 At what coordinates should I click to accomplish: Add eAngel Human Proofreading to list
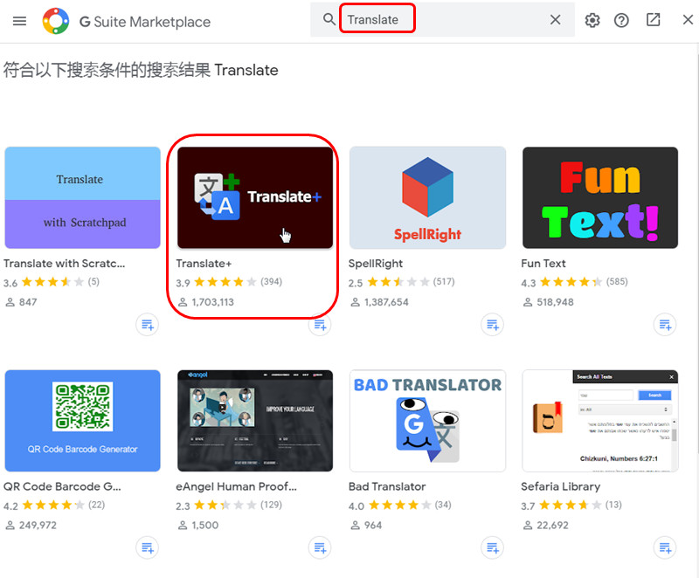[x=320, y=547]
